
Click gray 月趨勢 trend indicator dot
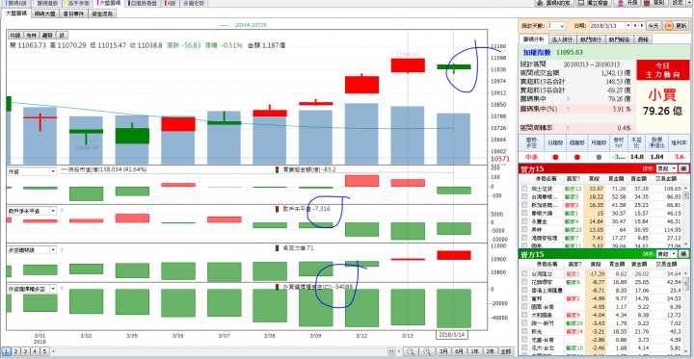(x=599, y=157)
